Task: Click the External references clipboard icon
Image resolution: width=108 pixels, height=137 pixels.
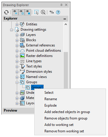Action: pos(22,45)
